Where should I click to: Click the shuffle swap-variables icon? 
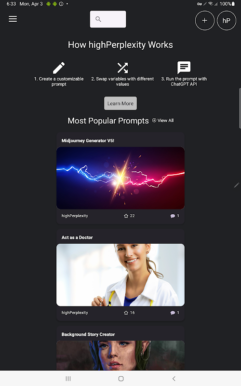pos(122,68)
